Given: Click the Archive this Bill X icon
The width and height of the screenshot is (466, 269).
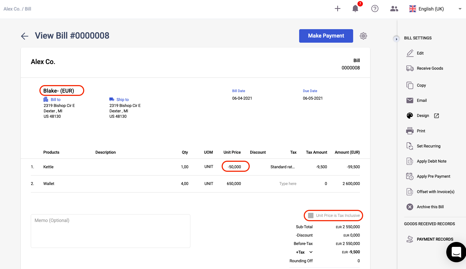Looking at the screenshot, I should point(410,207).
